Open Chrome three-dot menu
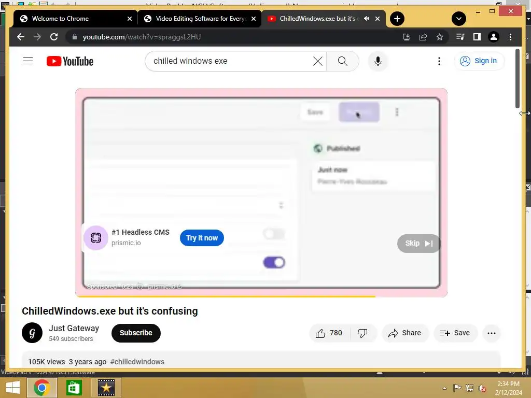Image resolution: width=531 pixels, height=398 pixels. tap(510, 37)
